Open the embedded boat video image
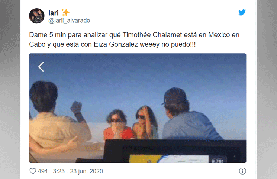Viewport: 277px width, 179px height. click(x=138, y=108)
